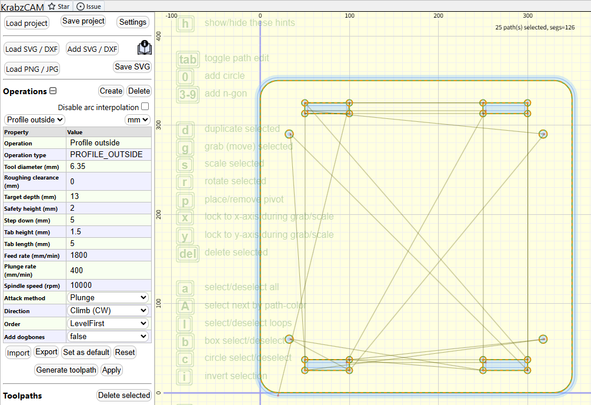This screenshot has width=591, height=405.
Task: Click the 'd' duplicate selected key icon
Action: 185,130
